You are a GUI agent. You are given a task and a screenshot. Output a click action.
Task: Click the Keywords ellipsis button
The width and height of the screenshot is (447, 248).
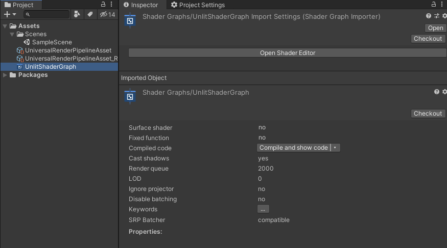(263, 209)
